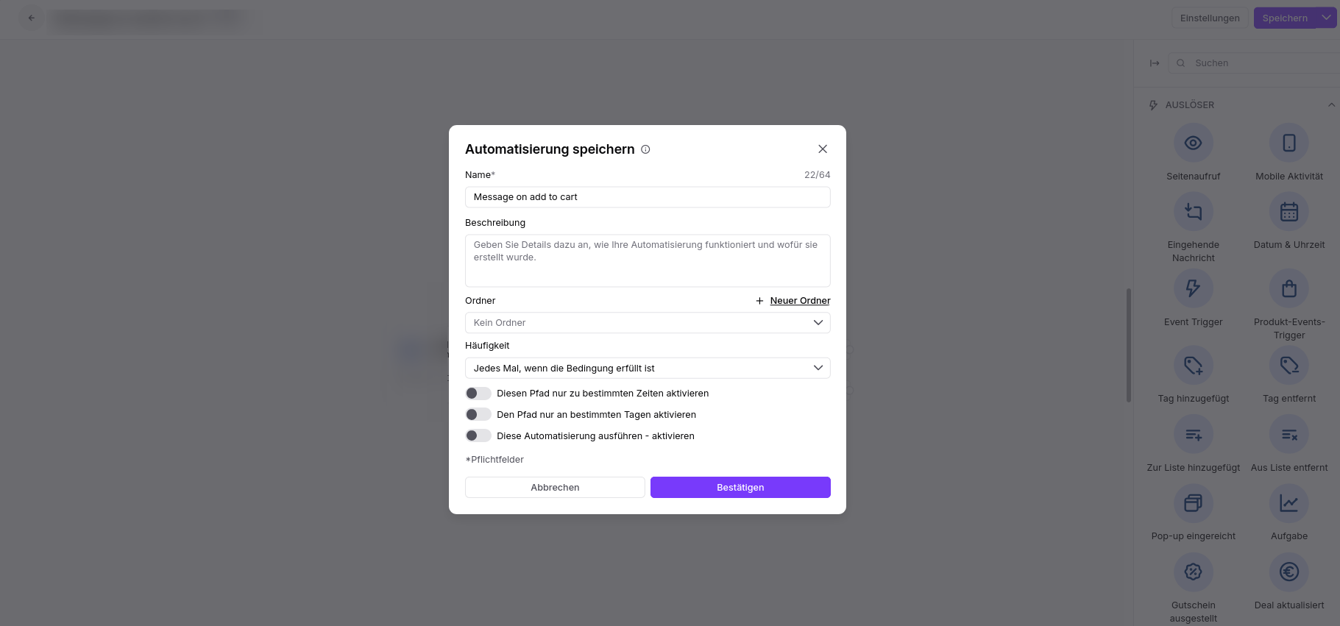Choose the Mobile Aktivität phone icon
This screenshot has width=1340, height=626.
[1288, 143]
